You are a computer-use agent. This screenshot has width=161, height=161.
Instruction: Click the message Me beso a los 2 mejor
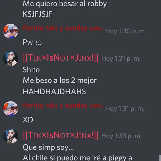(60, 80)
